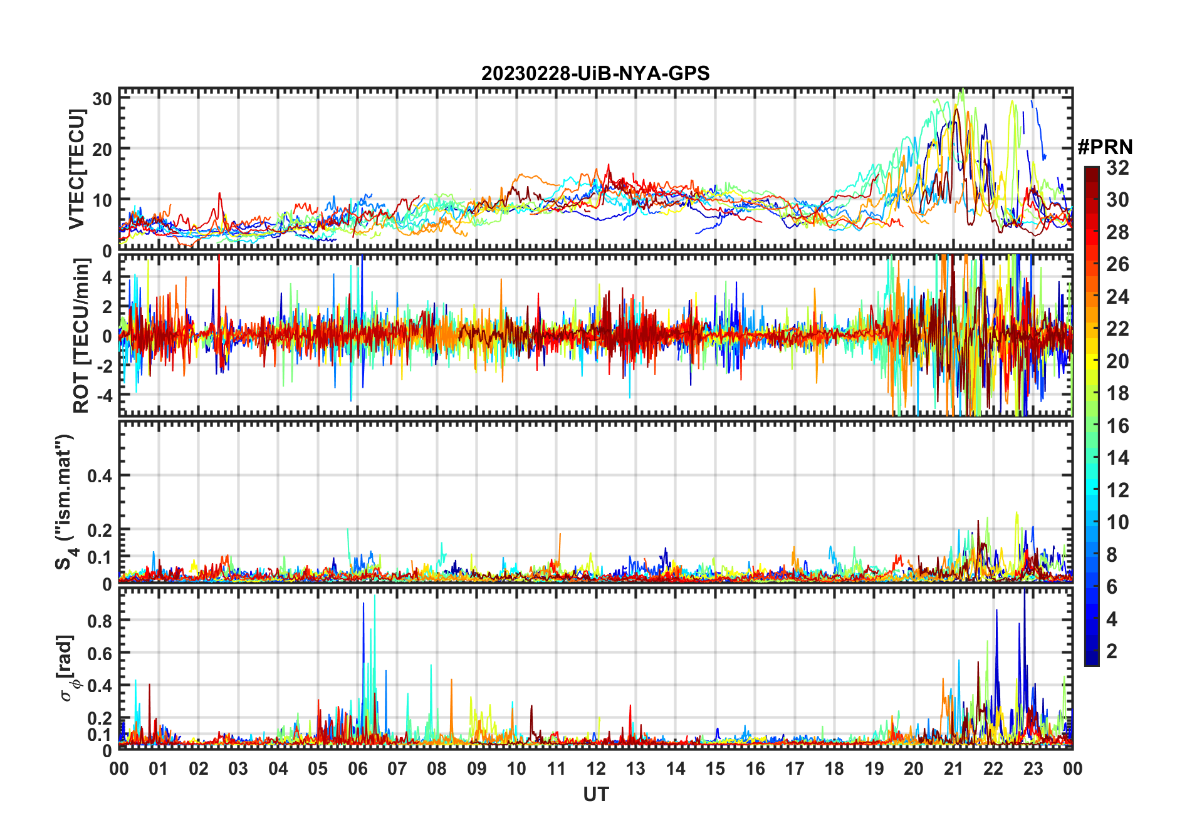Select x-axis hour tick "01"
This screenshot has width=1192, height=833.
pyautogui.click(x=159, y=769)
